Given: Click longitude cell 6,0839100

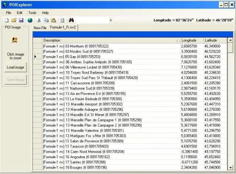Looking at the screenshot, I should click(192, 57).
